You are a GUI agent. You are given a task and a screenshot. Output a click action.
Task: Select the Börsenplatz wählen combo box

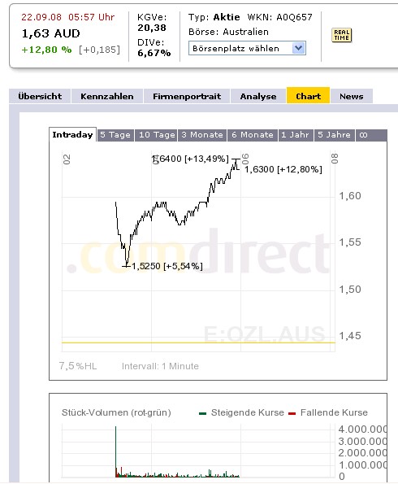[x=247, y=48]
